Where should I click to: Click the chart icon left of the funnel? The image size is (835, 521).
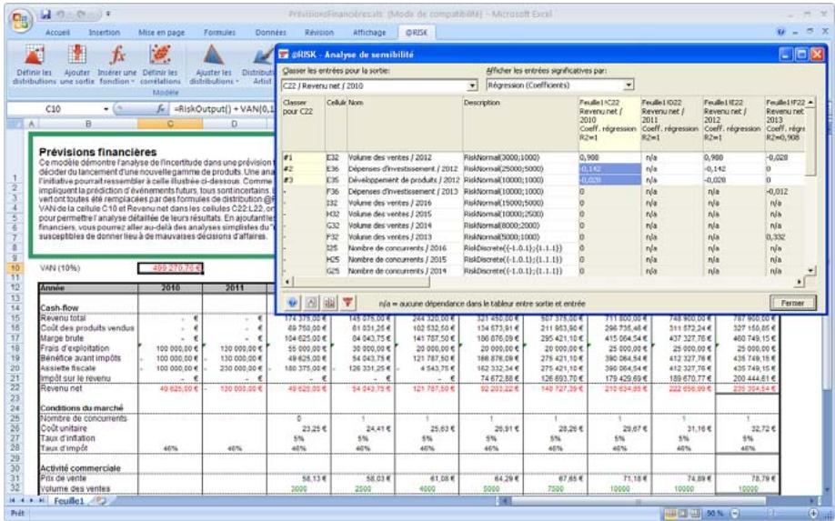coord(330,301)
